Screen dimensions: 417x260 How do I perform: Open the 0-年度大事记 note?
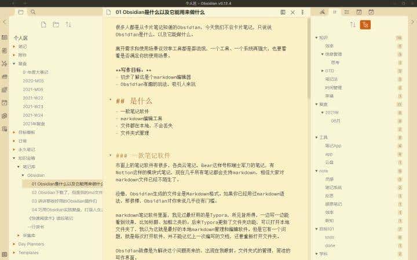tap(35, 72)
